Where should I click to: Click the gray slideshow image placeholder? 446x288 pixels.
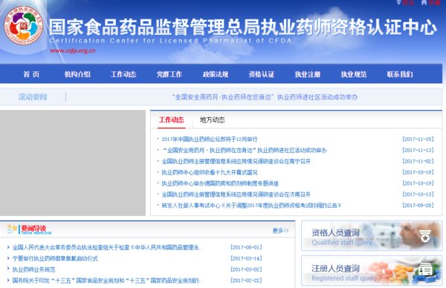click(73, 163)
